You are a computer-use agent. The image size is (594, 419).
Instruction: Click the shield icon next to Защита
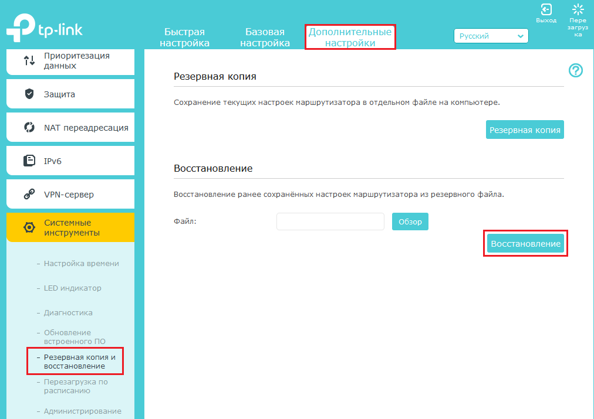click(29, 94)
